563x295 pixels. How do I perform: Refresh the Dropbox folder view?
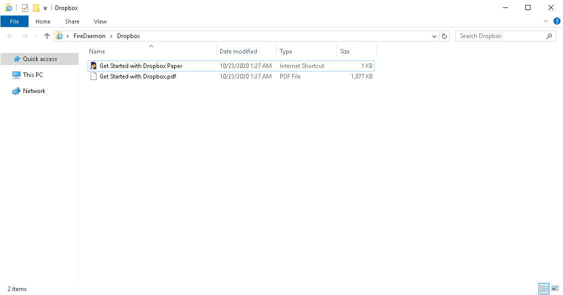444,36
